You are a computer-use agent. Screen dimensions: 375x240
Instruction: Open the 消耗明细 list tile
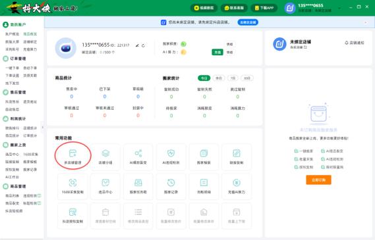(204, 186)
